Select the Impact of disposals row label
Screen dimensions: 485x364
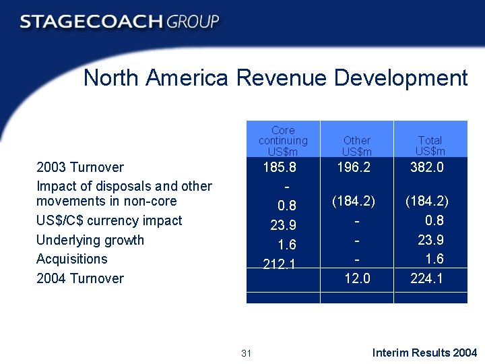125,193
